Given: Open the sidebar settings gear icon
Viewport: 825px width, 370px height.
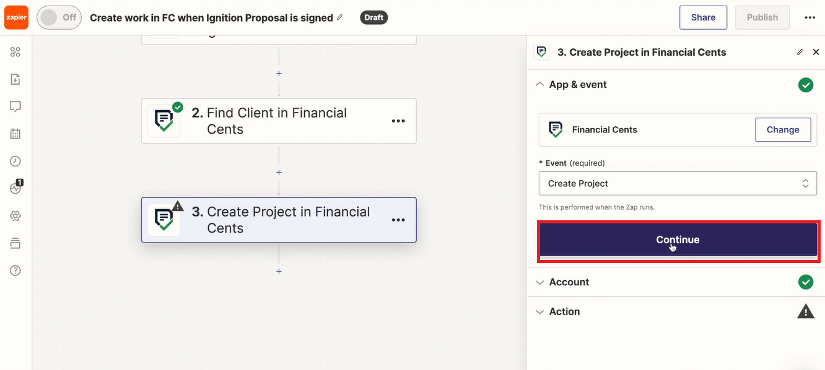Looking at the screenshot, I should tap(15, 216).
